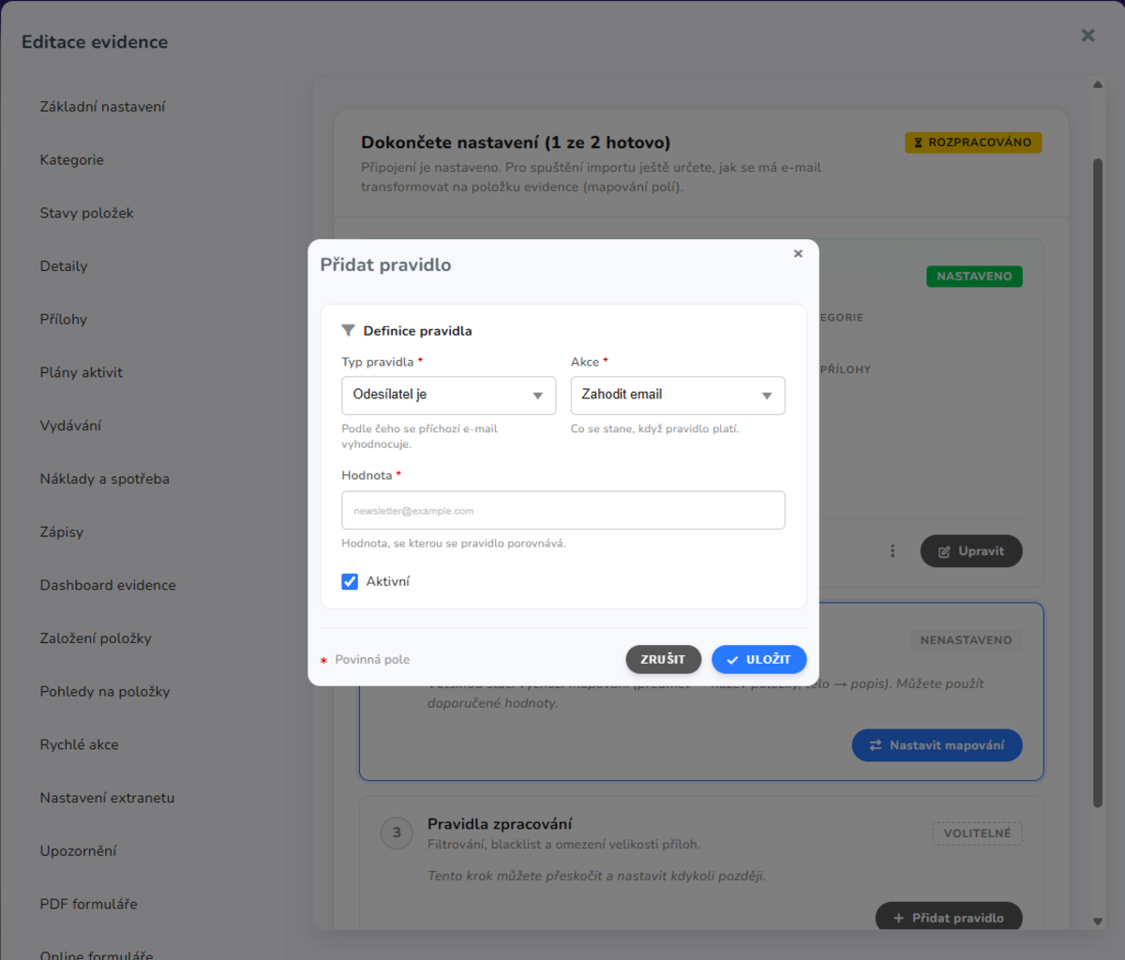Image resolution: width=1125 pixels, height=960 pixels.
Task: Open Základní nastavení section
Action: tap(102, 107)
